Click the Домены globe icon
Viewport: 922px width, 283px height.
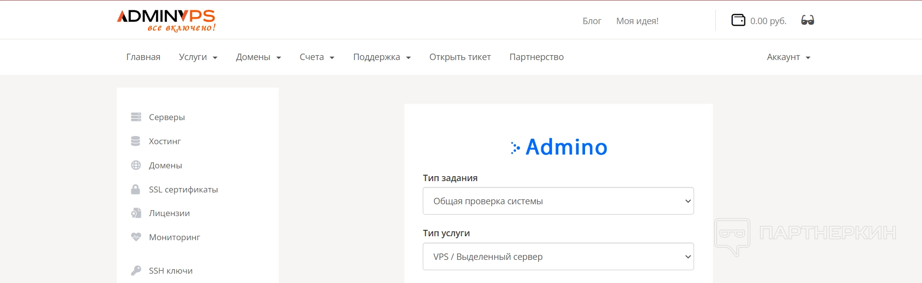click(x=136, y=165)
